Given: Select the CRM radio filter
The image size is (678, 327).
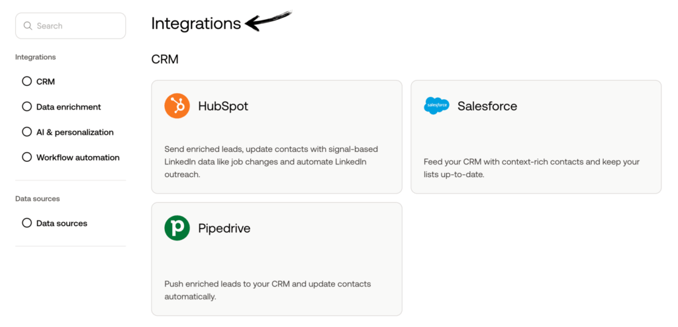Looking at the screenshot, I should coord(27,81).
